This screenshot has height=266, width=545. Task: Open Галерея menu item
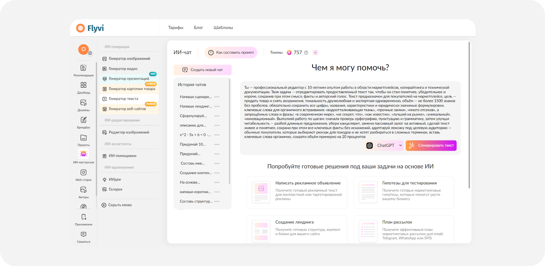pyautogui.click(x=129, y=190)
